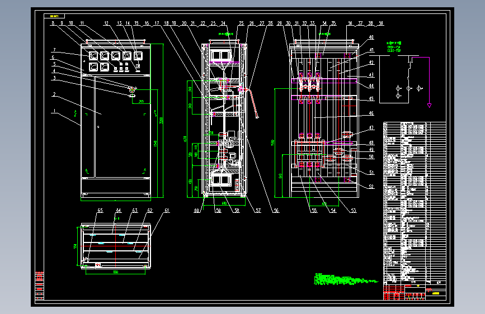Screen dimensions: 485x314
Task: Select callout number 7 label
Action: 54,50
